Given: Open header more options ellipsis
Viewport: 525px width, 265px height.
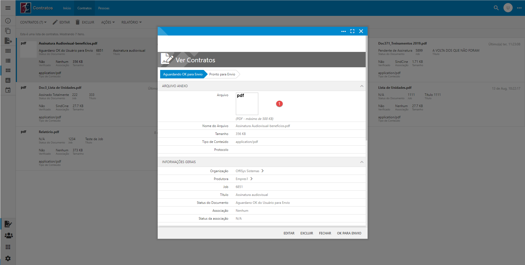Looking at the screenshot, I should [x=519, y=8].
